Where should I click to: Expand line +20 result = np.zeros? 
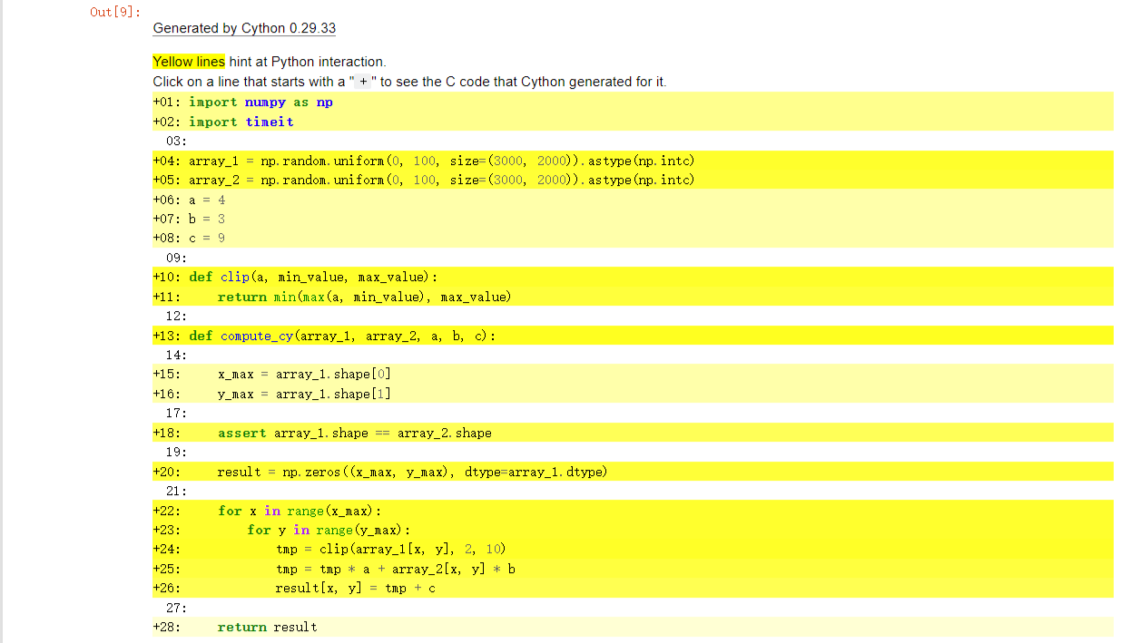pos(633,472)
